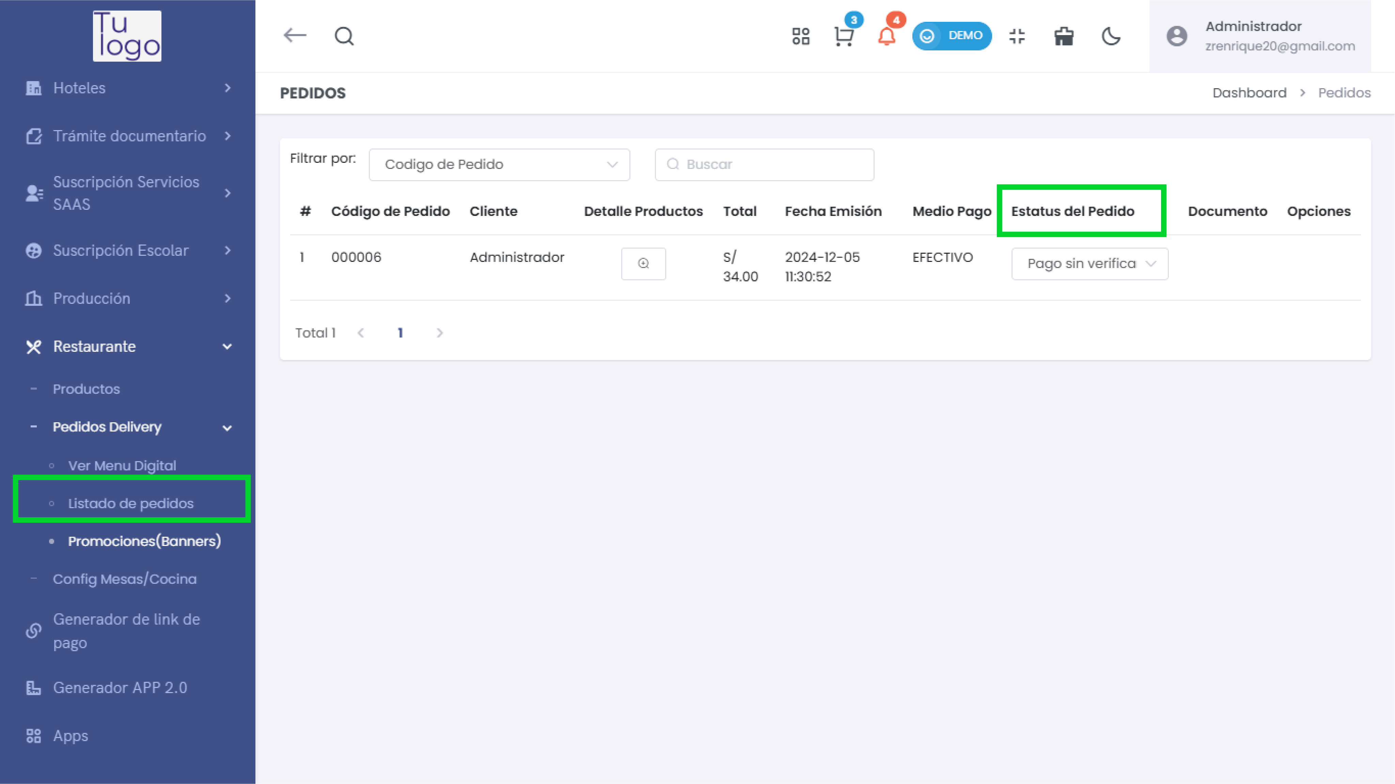Open the Pago sin verifica status dropdown
This screenshot has height=784, width=1395.
1089,264
